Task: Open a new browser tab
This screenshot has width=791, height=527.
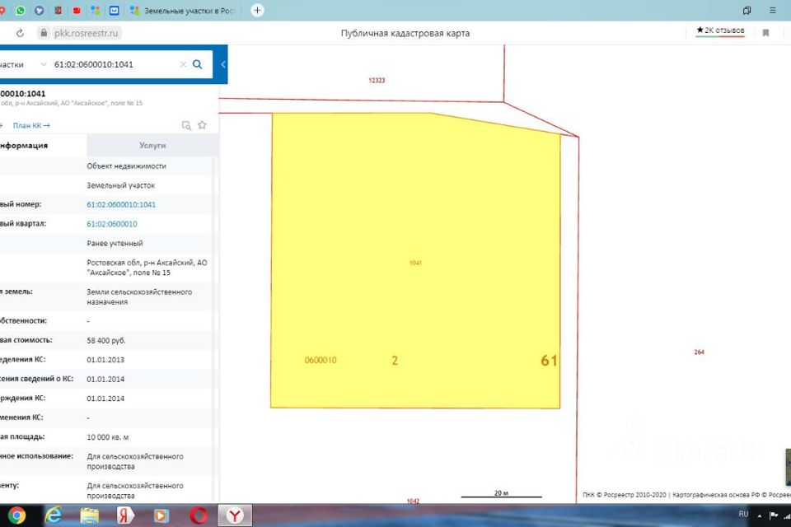Action: 257,10
